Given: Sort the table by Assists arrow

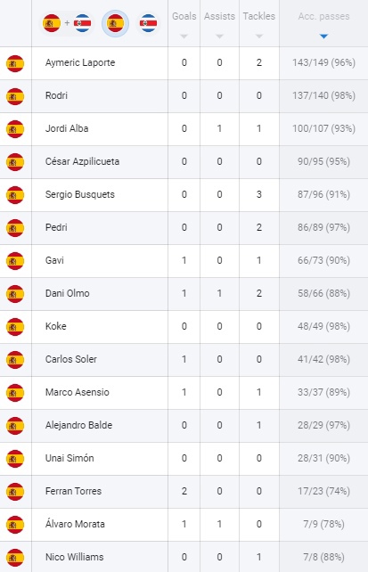Looking at the screenshot, I should point(219,37).
